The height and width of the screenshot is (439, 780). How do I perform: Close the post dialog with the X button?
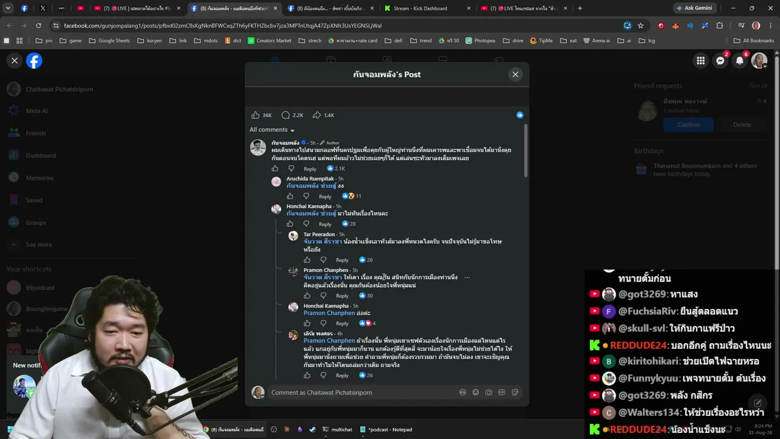[x=516, y=74]
